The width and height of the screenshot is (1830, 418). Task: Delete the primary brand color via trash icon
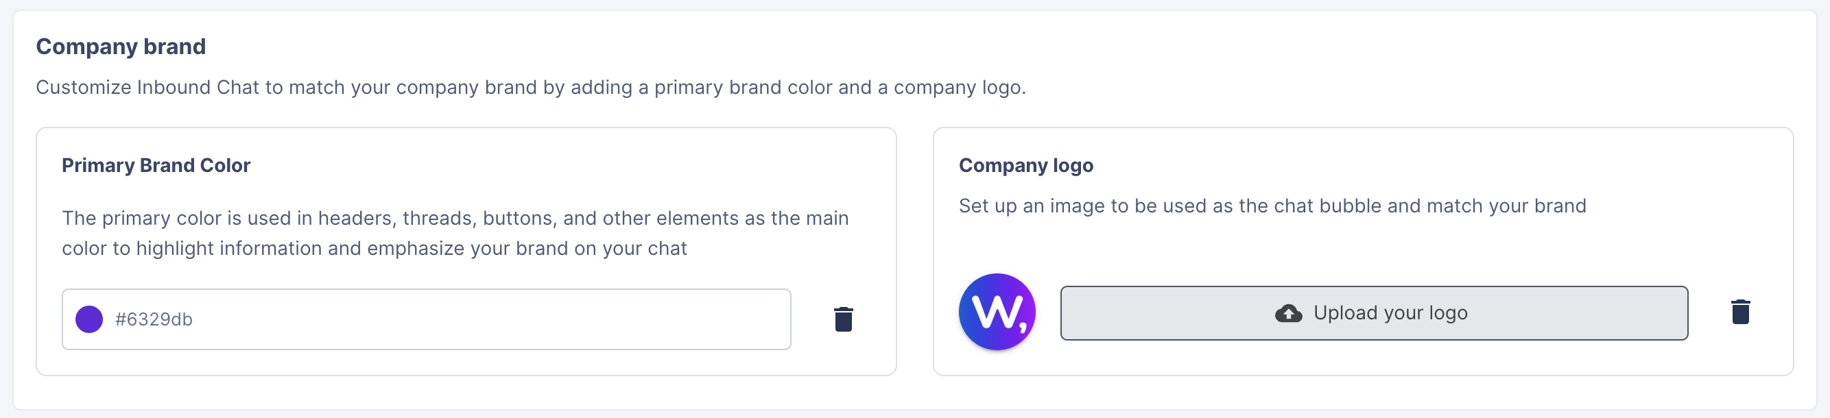pyautogui.click(x=842, y=319)
